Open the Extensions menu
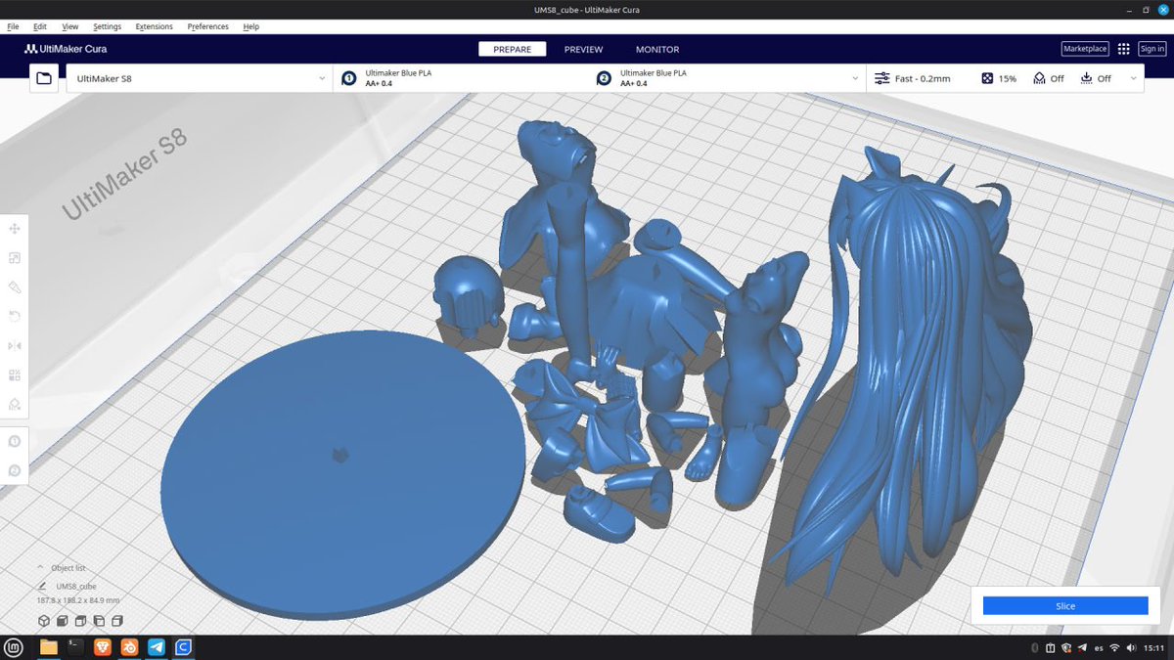Image resolution: width=1174 pixels, height=660 pixels. 155,26
